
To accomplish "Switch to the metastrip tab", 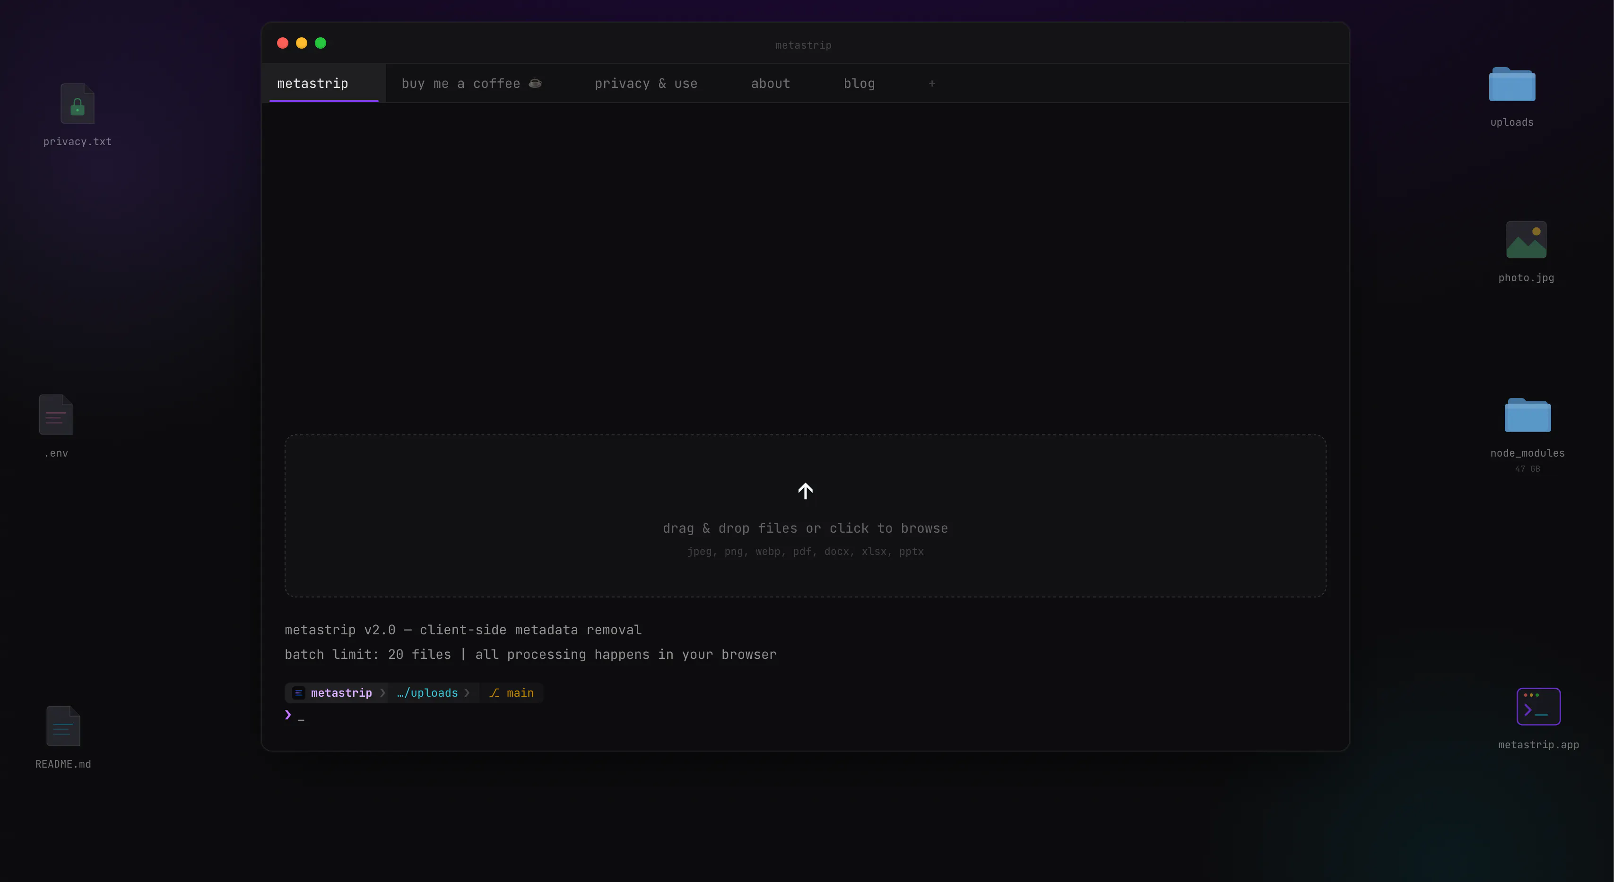I will click(x=324, y=83).
